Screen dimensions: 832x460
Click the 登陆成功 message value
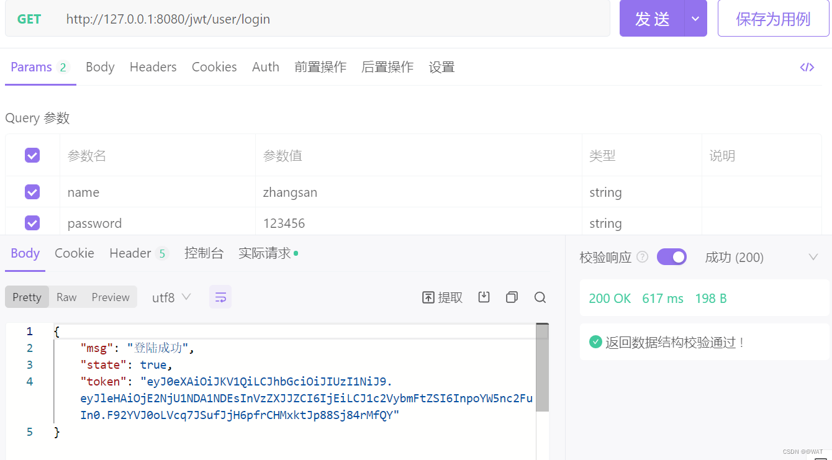point(158,348)
